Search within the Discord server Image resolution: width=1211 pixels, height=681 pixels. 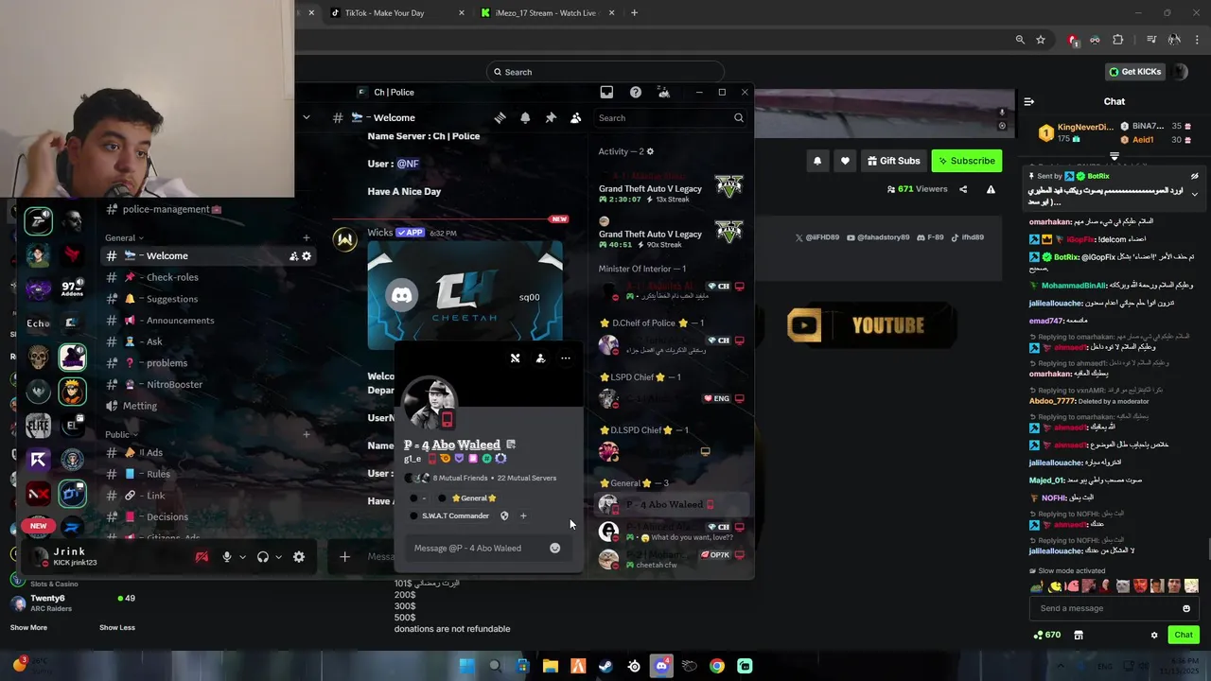pyautogui.click(x=671, y=118)
